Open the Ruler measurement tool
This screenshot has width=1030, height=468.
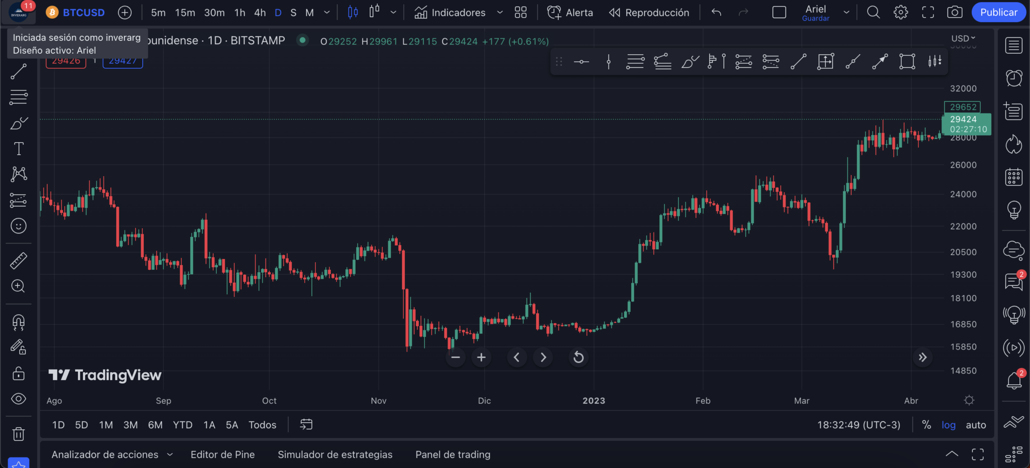(19, 260)
